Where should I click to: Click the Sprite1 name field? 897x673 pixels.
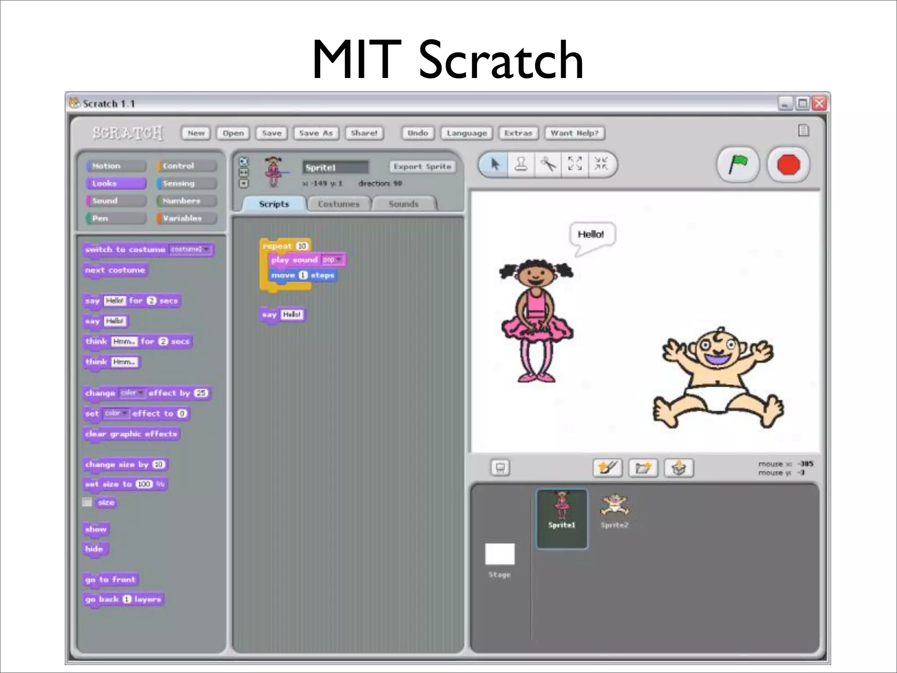tap(335, 167)
